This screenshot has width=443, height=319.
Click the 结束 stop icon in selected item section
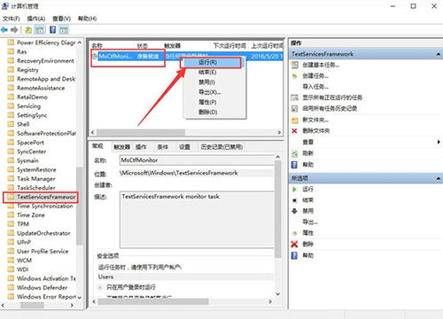tap(294, 200)
